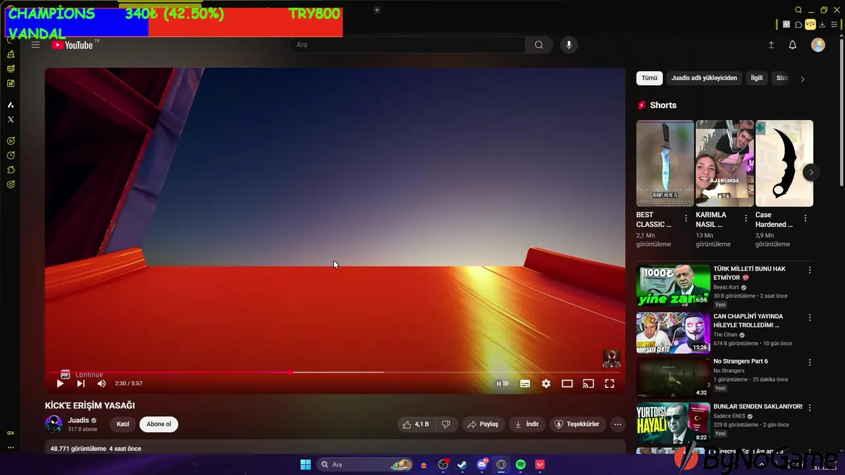The image size is (845, 475).
Task: Open the X Twitter sidebar icon
Action: 11,119
